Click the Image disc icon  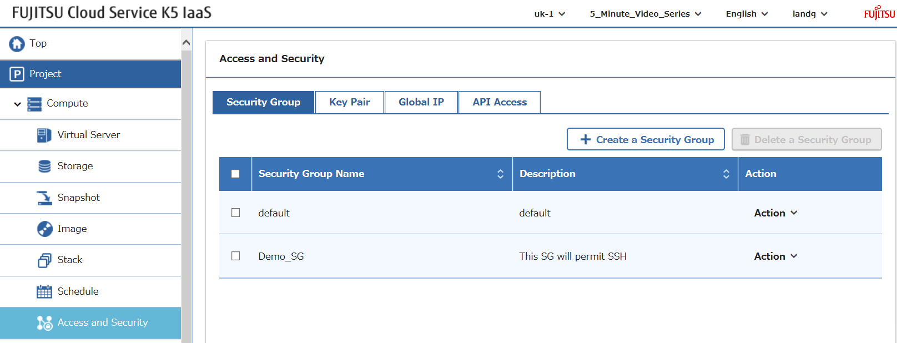(44, 229)
